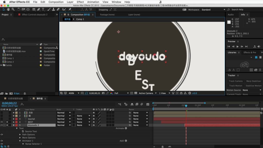The height and width of the screenshot is (148, 263).
Task: Activate the Puppet Pin tool
Action: (x=70, y=10)
